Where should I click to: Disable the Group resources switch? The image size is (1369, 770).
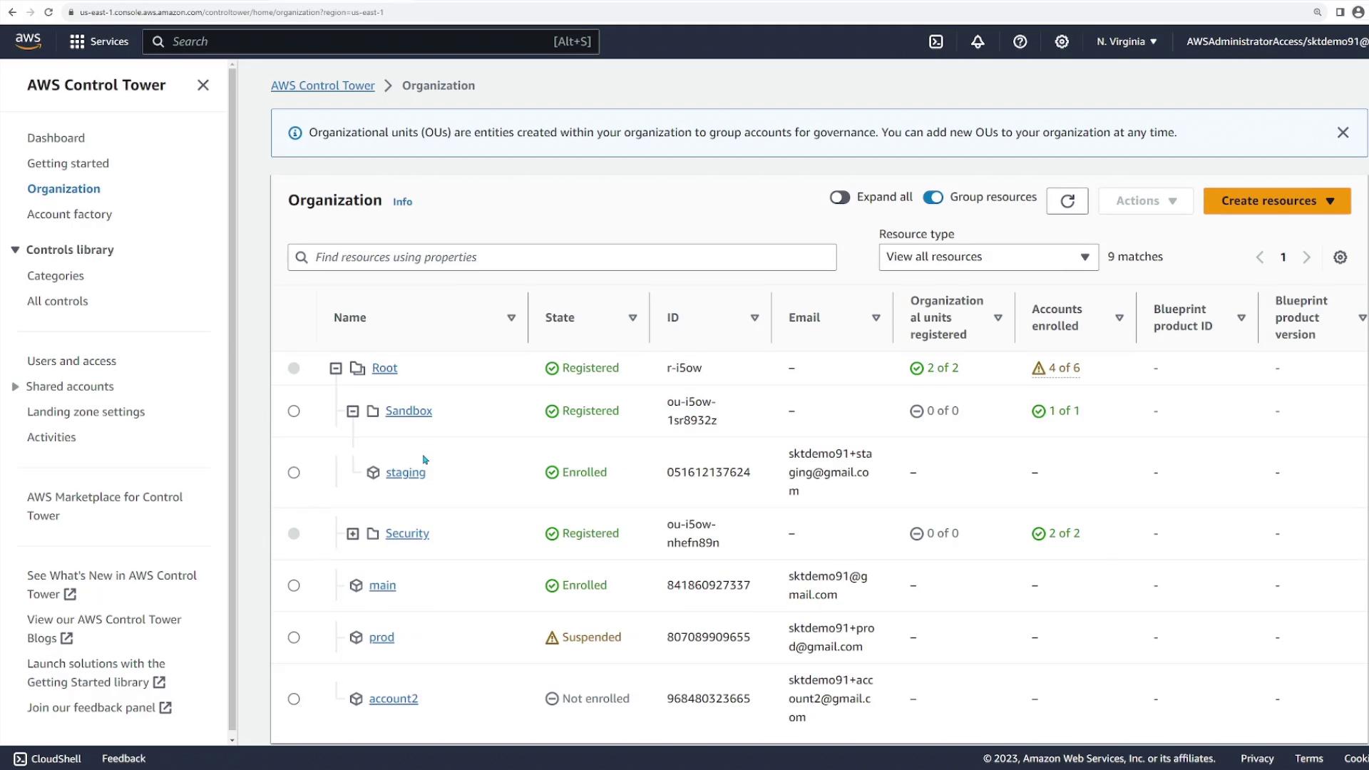pos(933,197)
